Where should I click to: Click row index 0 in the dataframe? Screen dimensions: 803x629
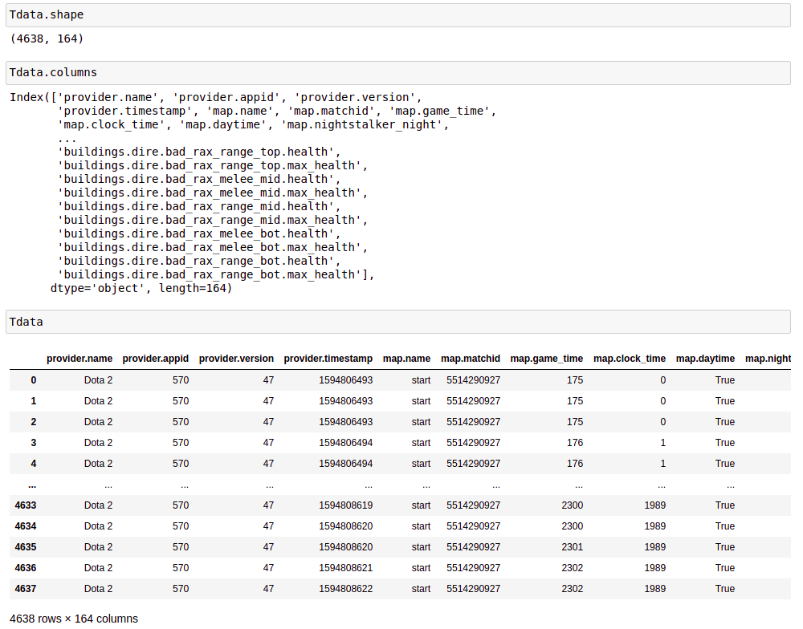coord(33,380)
